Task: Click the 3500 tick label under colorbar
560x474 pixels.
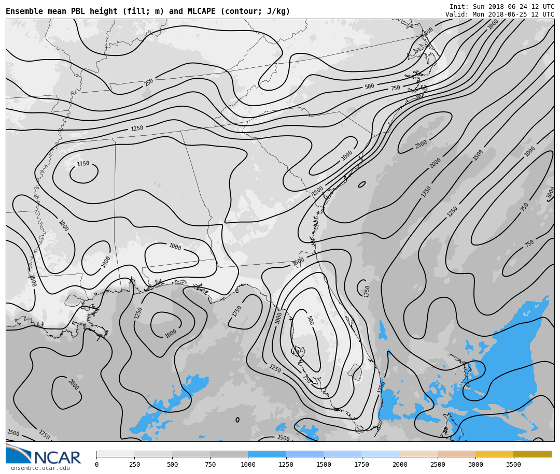Action: [x=513, y=465]
